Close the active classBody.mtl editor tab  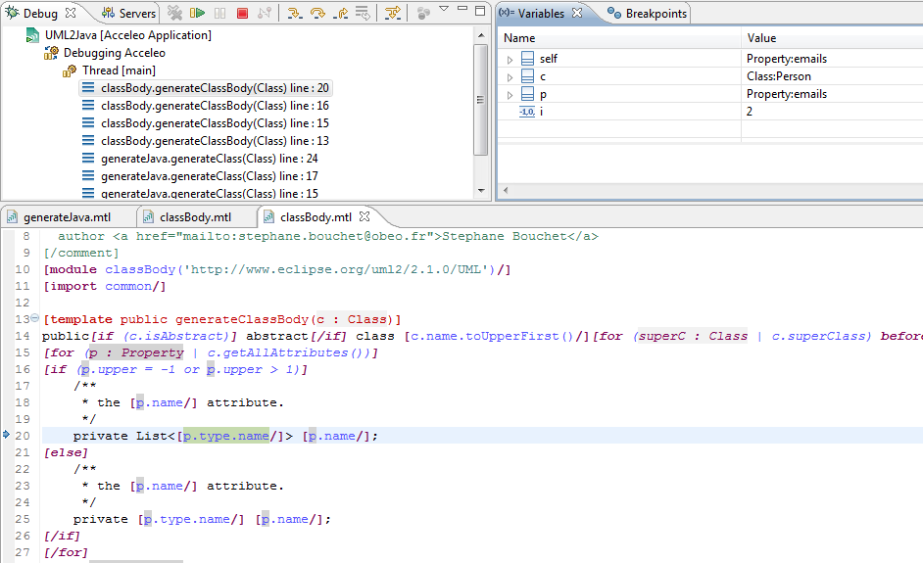point(364,217)
